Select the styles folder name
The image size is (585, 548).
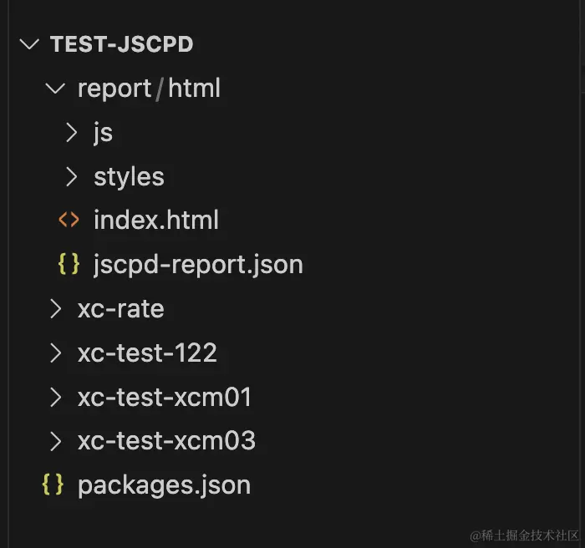pyautogui.click(x=129, y=177)
